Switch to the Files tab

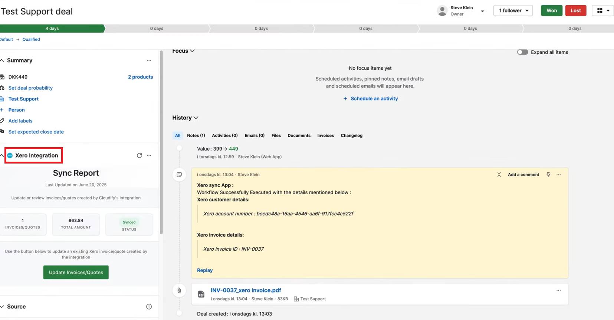click(276, 136)
